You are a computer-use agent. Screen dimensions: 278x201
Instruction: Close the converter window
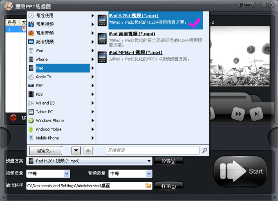pyautogui.click(x=271, y=5)
